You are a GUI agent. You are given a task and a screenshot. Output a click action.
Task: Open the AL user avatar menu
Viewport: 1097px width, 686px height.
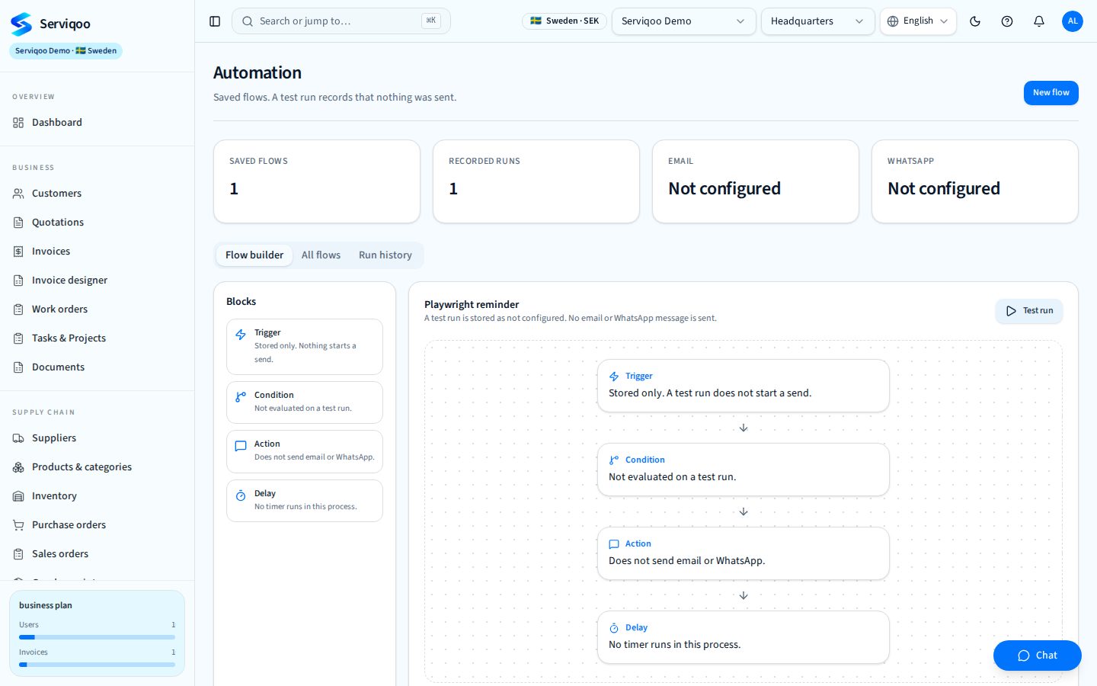click(x=1073, y=21)
